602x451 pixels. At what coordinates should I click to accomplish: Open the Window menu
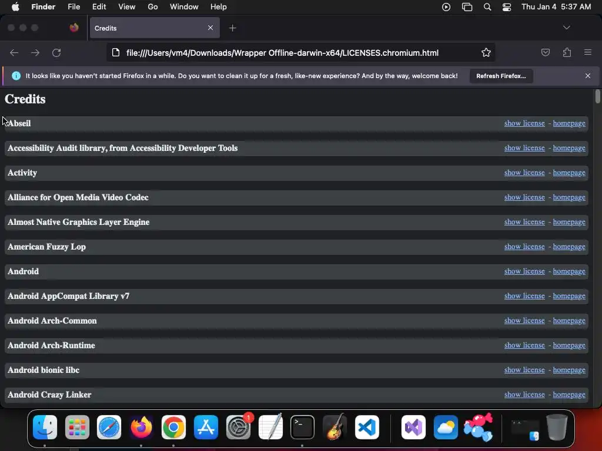click(184, 7)
